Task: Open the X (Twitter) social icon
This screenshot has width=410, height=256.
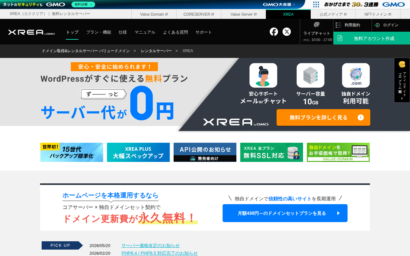Action: [287, 32]
